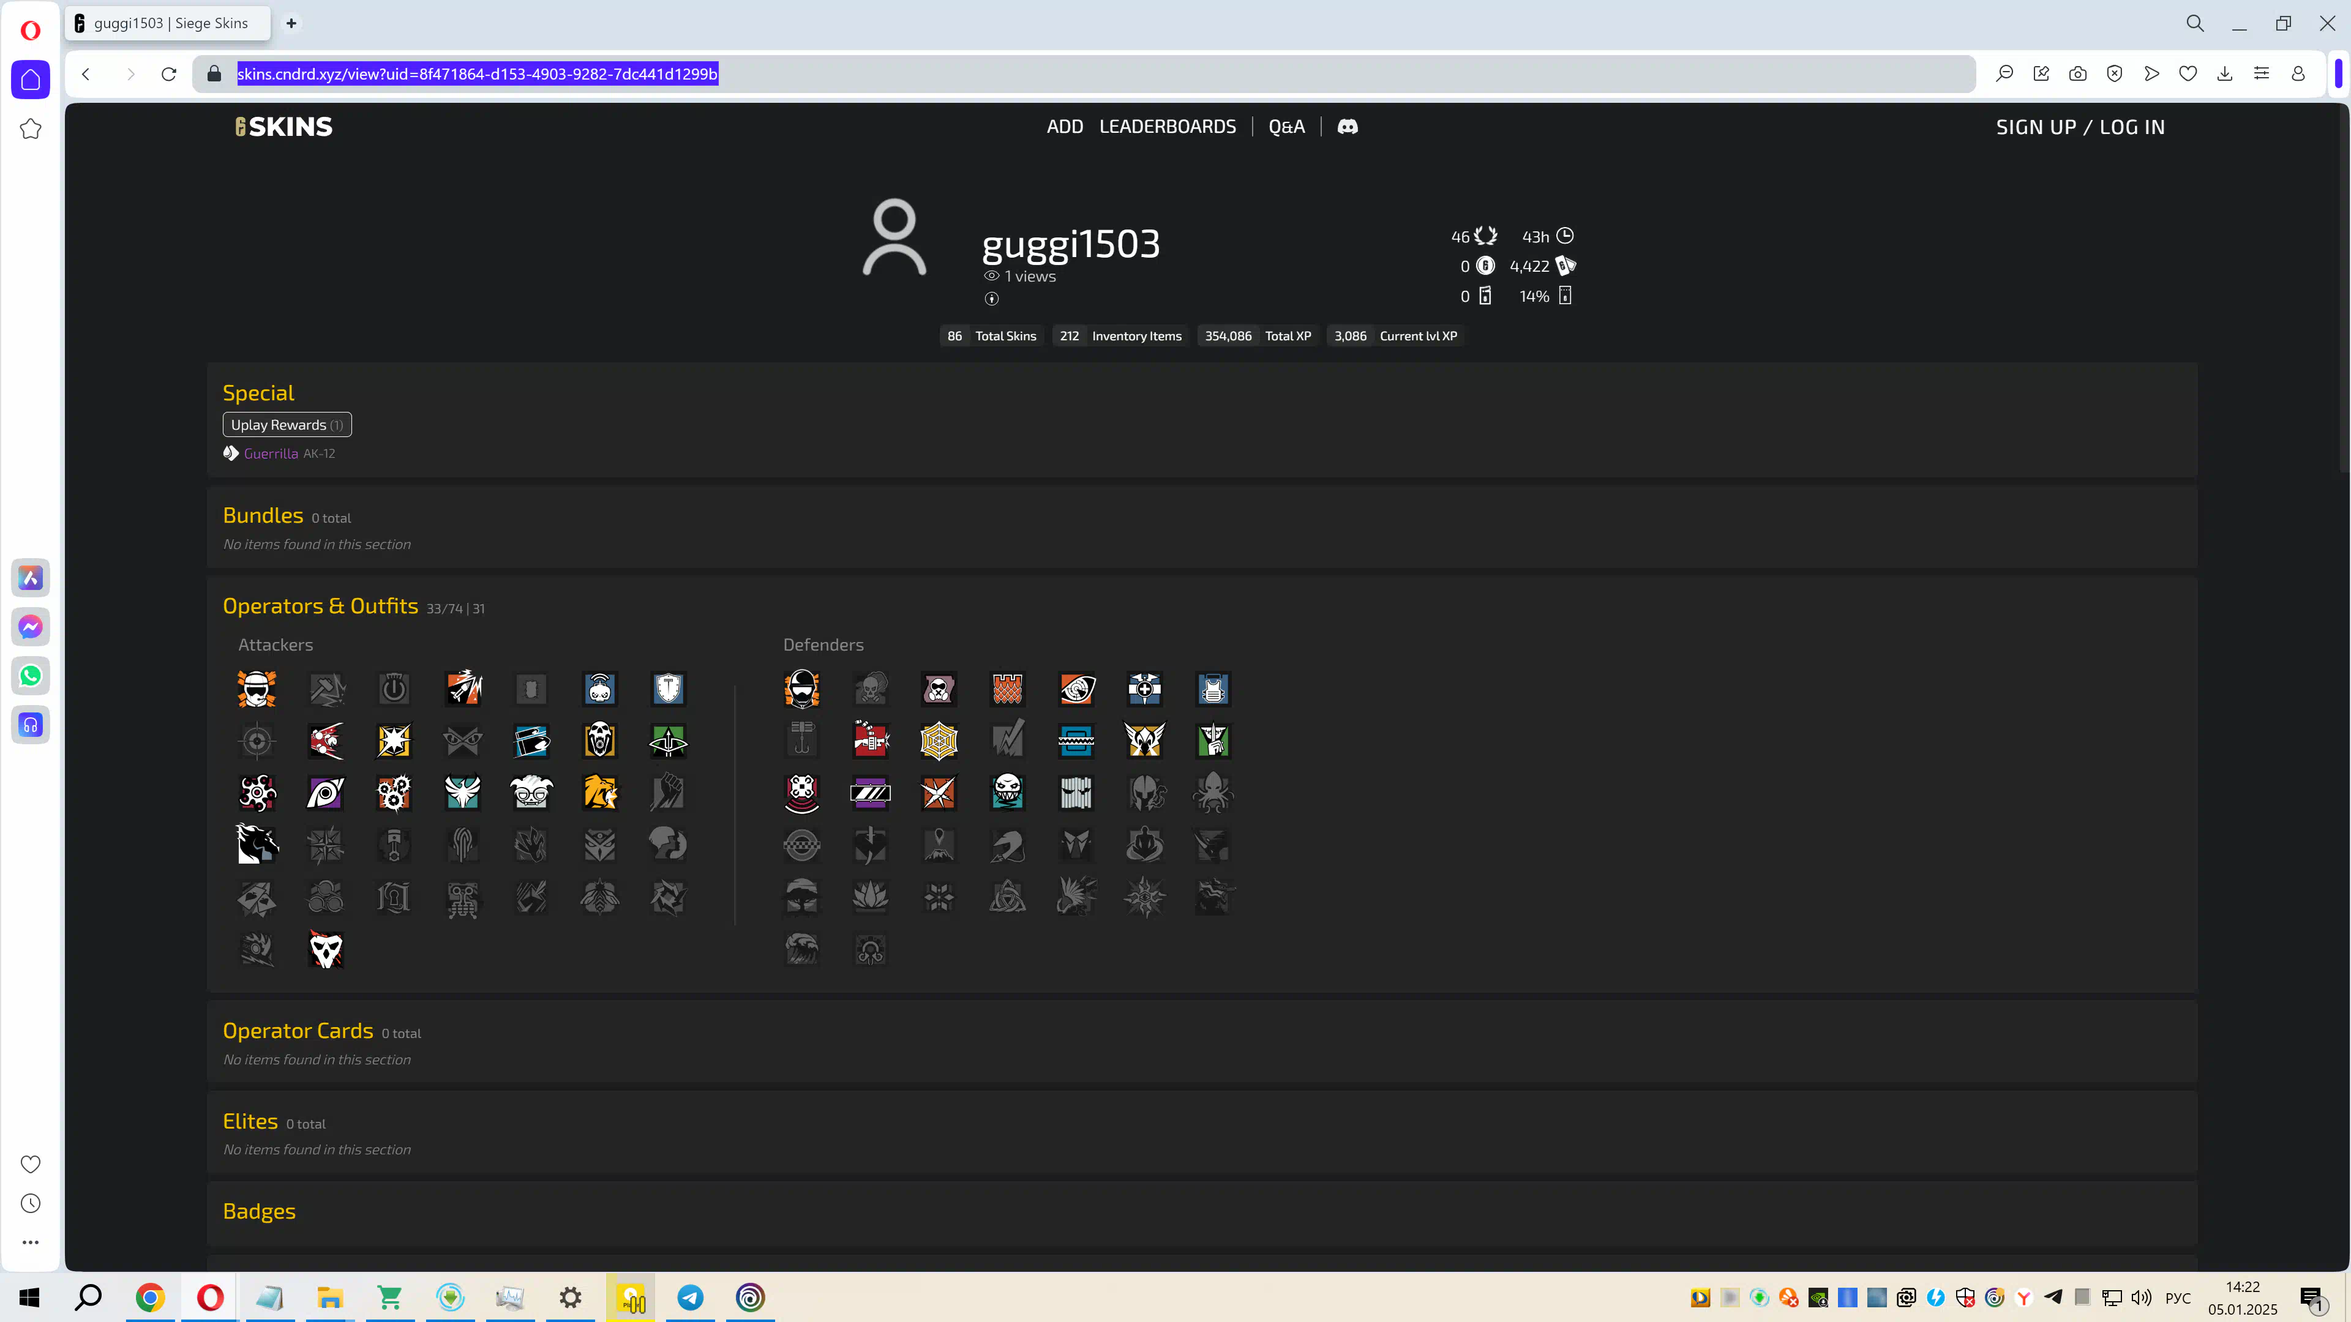
Task: Select the guggi1503 Siege Skins browser tab
Action: coord(168,23)
